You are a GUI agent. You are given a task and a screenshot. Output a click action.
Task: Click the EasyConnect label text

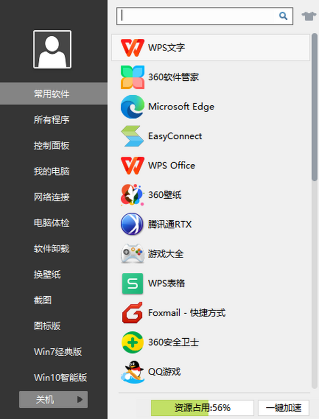coord(175,136)
